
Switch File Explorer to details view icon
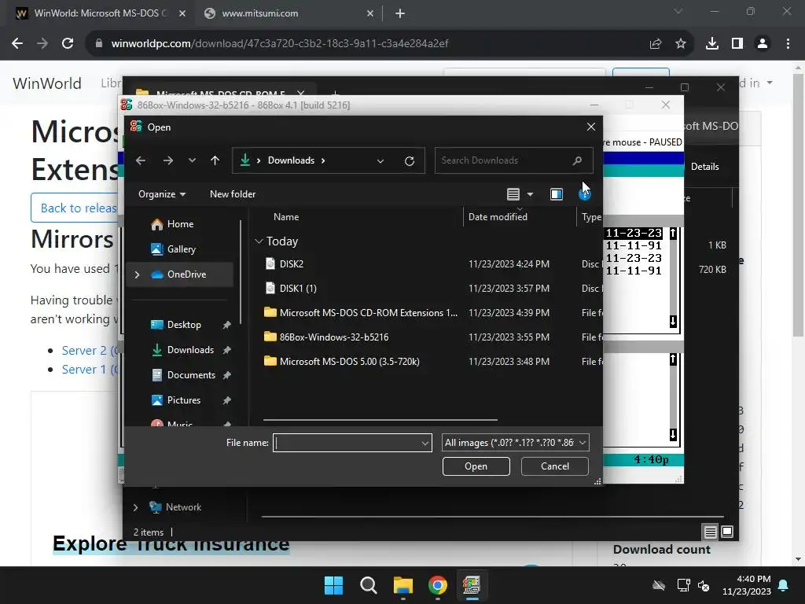click(x=710, y=532)
